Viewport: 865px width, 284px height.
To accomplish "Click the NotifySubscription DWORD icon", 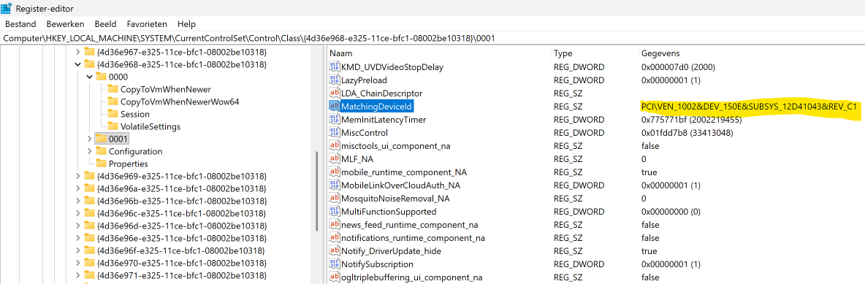I will tap(335, 264).
